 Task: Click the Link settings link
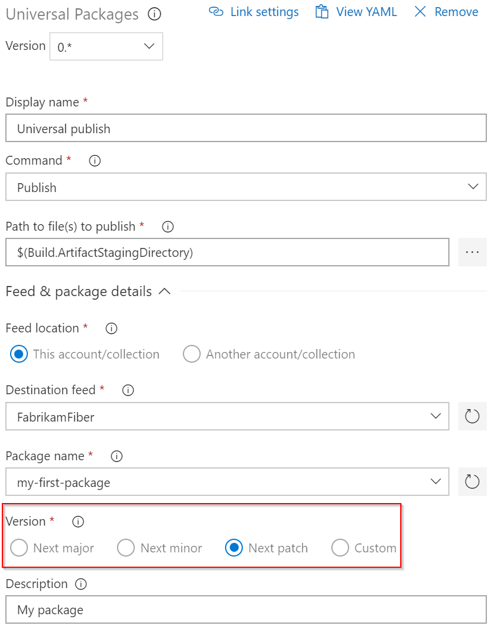click(264, 11)
